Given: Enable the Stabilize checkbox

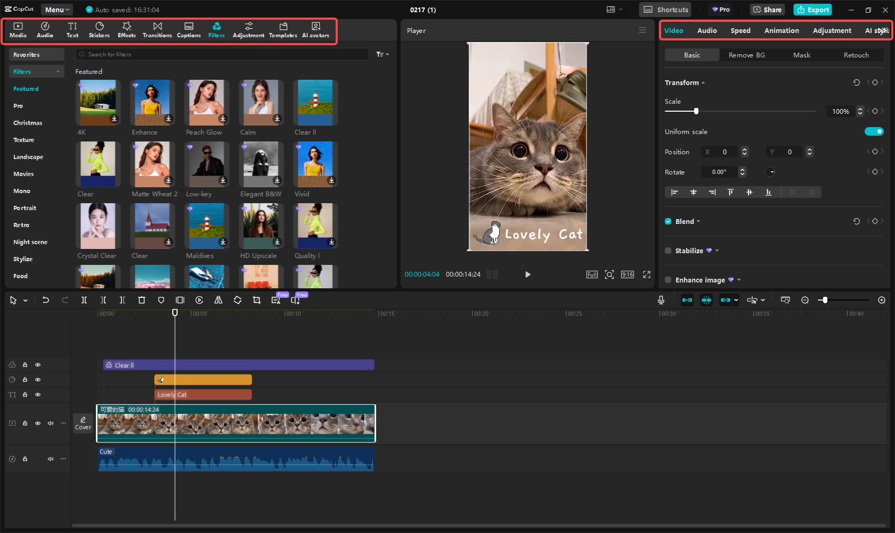Looking at the screenshot, I should click(668, 251).
